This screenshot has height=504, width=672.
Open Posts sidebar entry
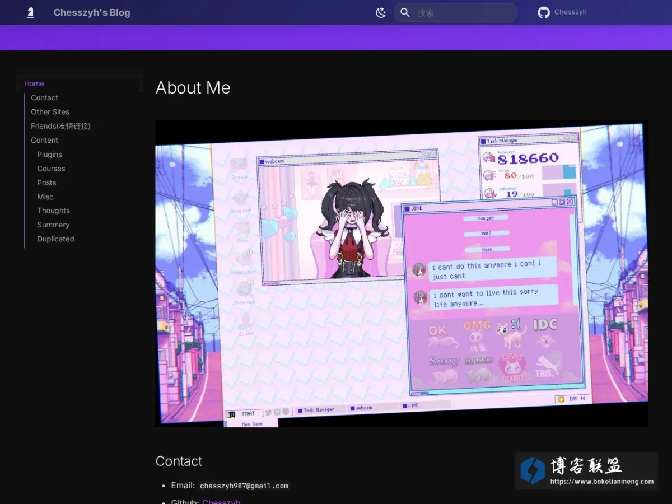coord(46,183)
